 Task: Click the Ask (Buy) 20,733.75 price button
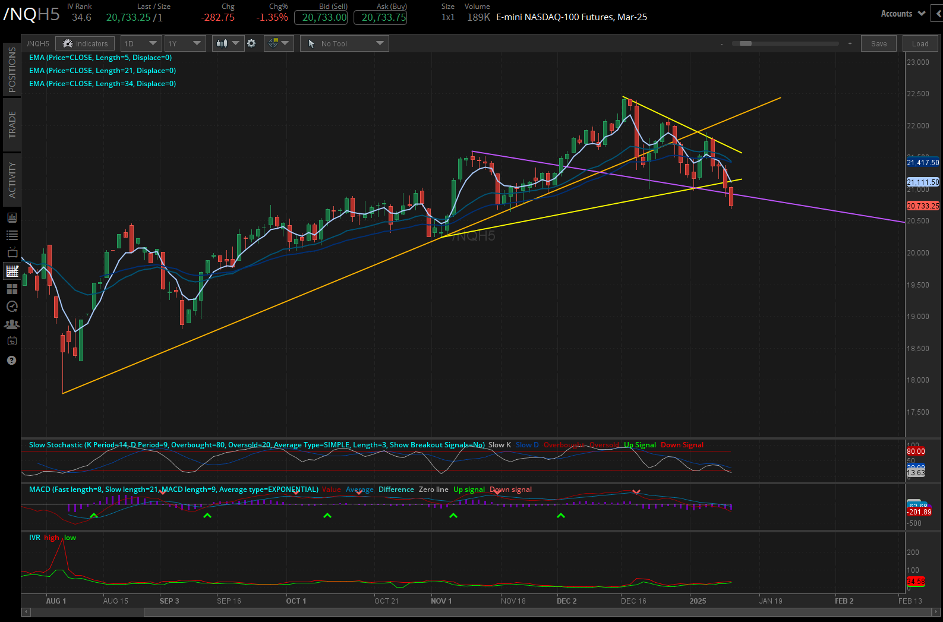tap(380, 17)
